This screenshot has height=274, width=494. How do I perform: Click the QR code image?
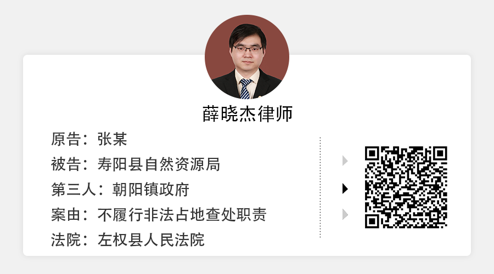point(406,187)
